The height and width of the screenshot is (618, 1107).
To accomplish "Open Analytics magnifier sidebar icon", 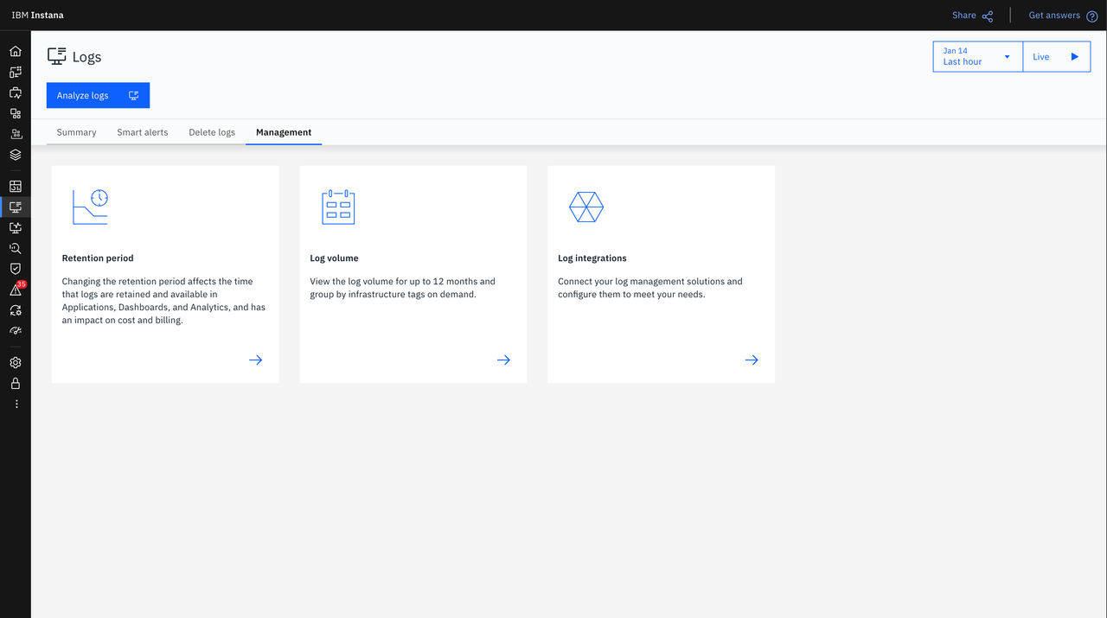I will [x=16, y=248].
